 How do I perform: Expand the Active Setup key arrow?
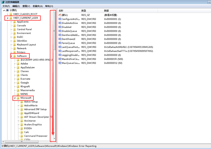19,102
